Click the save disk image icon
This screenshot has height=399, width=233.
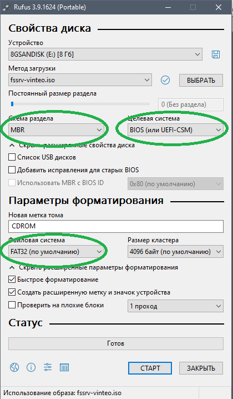pyautogui.click(x=216, y=54)
